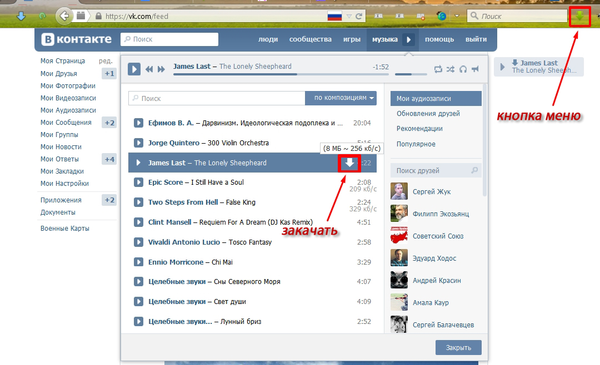Open the помощь menu item
Viewport: 600px width, 365px height.
[439, 39]
